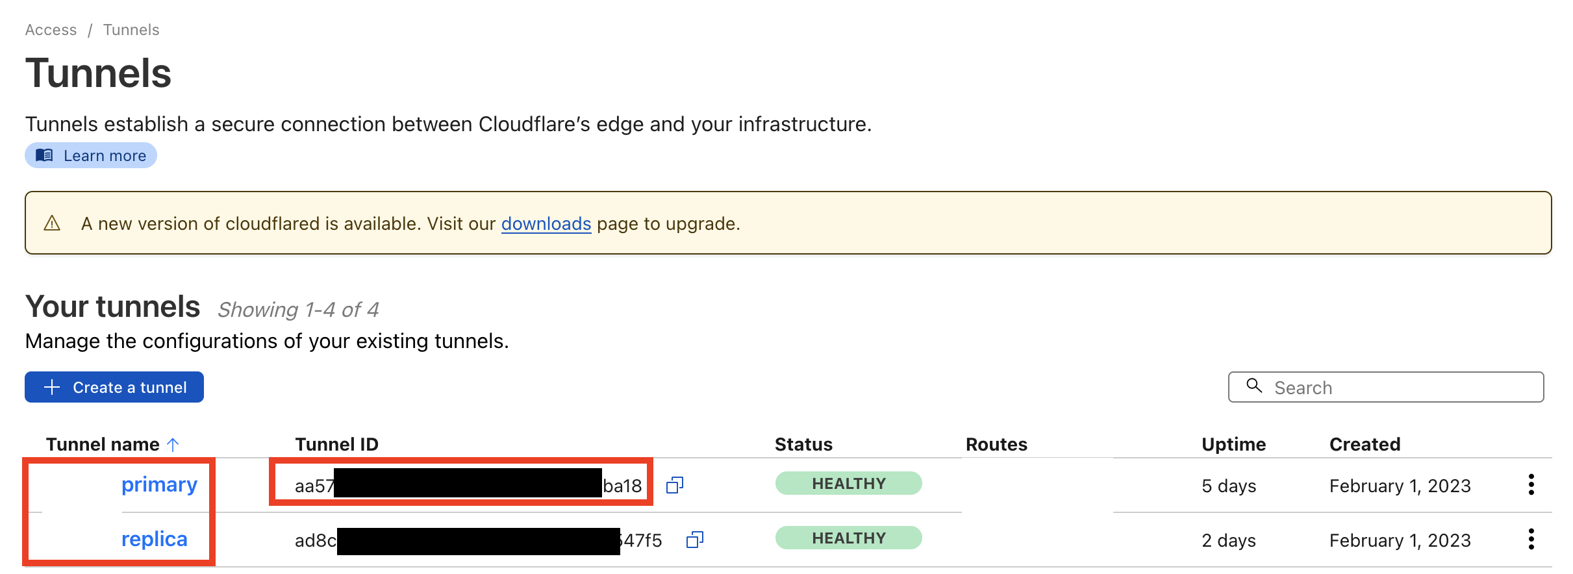Copy the replica tunnel ID
Screen dimensions: 1573x574
(695, 540)
